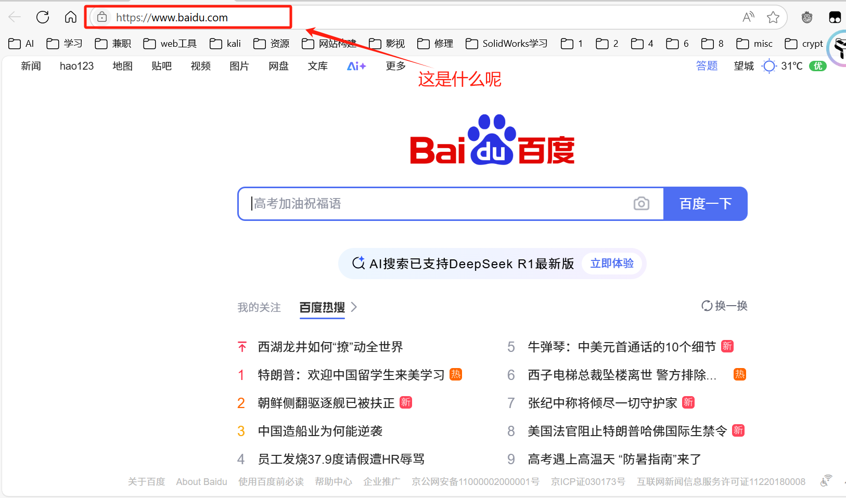Image resolution: width=846 pixels, height=498 pixels.
Task: Open the 学习 bookmark folder
Action: click(x=65, y=44)
